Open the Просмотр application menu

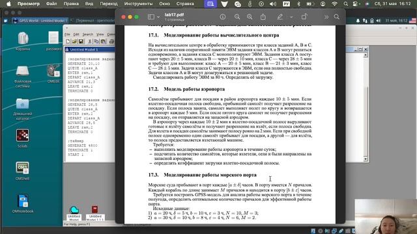(x=29, y=4)
